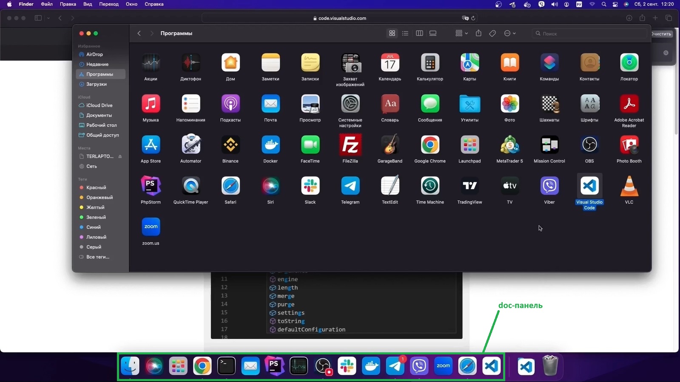Image resolution: width=680 pixels, height=382 pixels.
Task: Select Рабочий стол in sidebar
Action: (100, 125)
